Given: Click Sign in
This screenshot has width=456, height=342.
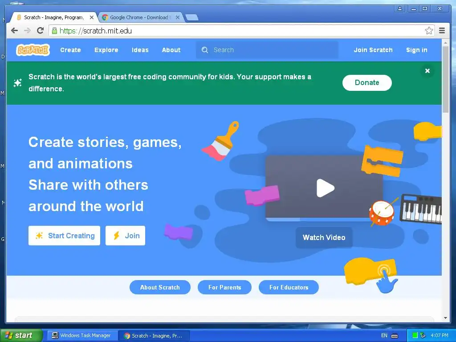Looking at the screenshot, I should pos(416,50).
